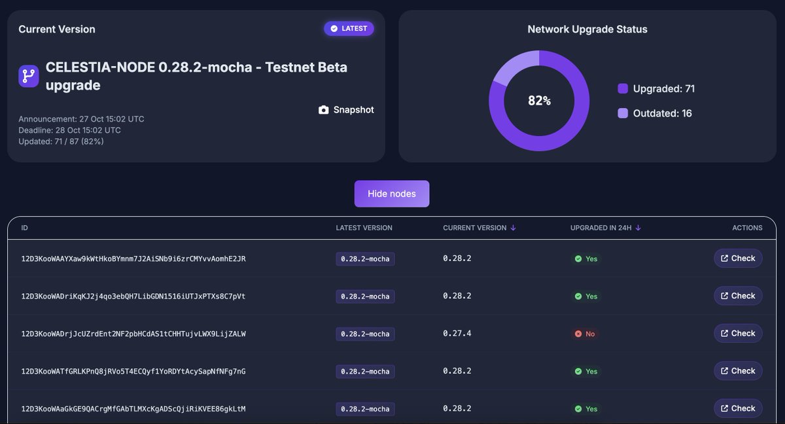Image resolution: width=785 pixels, height=424 pixels.
Task: Click the red cross icon on the No status
Action: (x=579, y=334)
